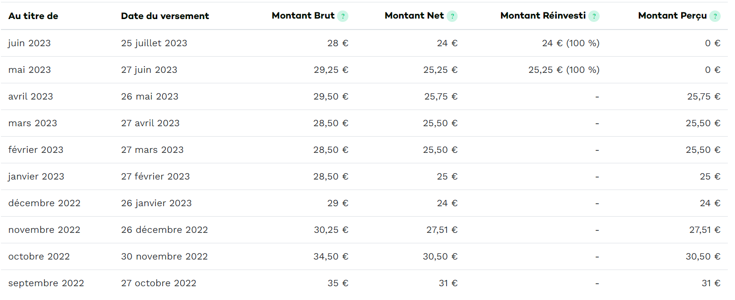Select the février 2023 row label

coord(36,150)
